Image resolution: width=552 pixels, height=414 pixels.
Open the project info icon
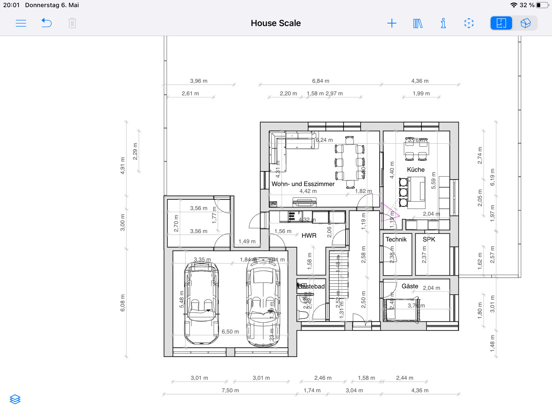click(x=444, y=23)
